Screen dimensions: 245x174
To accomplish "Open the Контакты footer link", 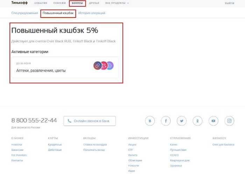I will coord(17,160).
